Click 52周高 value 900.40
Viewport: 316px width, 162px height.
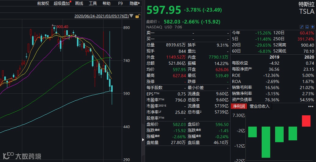[x=307, y=45]
